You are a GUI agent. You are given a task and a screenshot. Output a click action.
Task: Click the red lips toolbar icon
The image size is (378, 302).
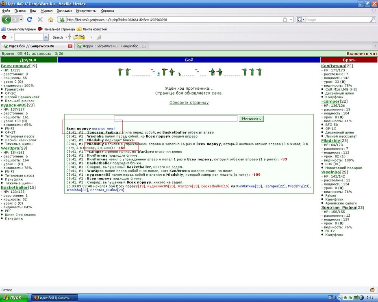coord(4,37)
